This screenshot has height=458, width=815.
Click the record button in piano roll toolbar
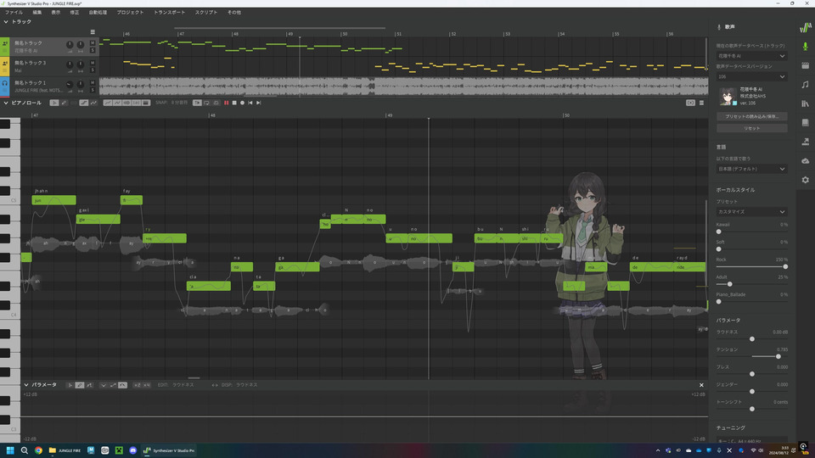(x=242, y=103)
